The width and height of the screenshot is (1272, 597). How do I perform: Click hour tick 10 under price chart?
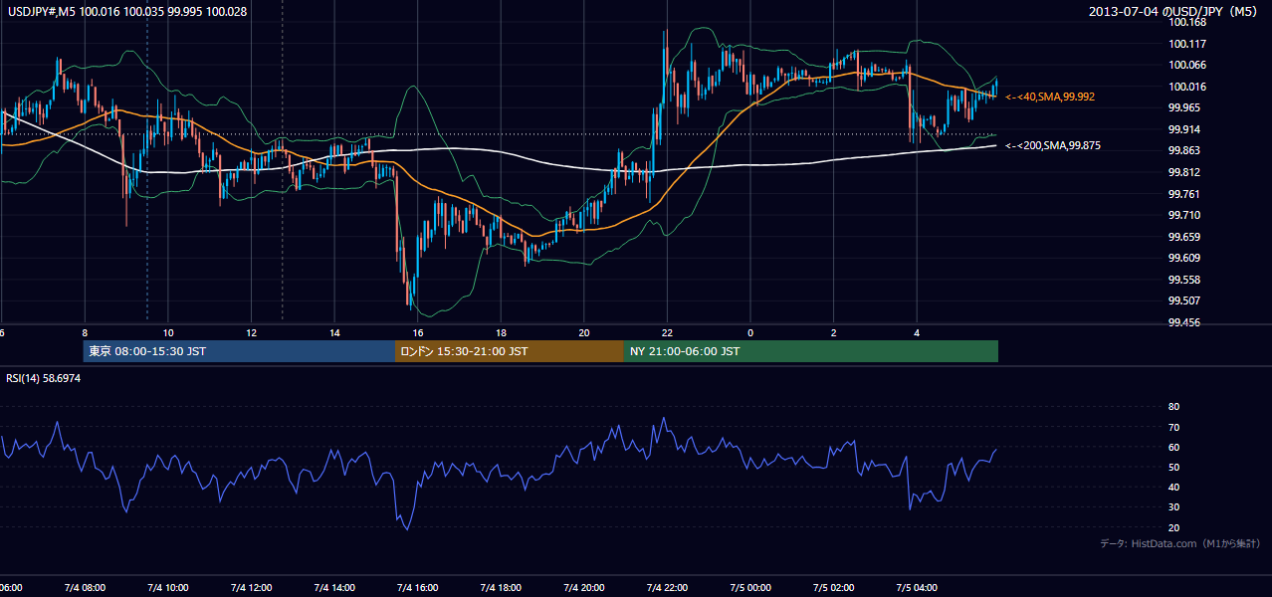click(x=168, y=333)
